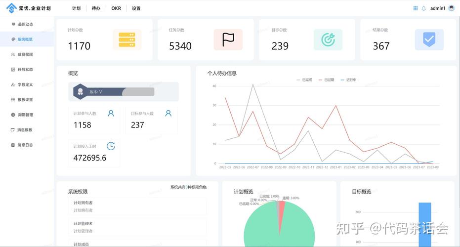Open the 计划 top menu
460x247 pixels.
(76, 8)
